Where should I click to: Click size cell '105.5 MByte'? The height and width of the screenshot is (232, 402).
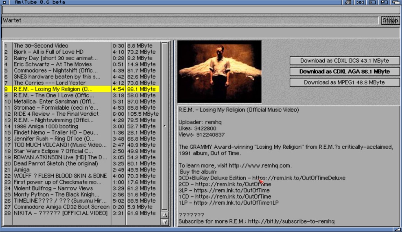click(143, 114)
